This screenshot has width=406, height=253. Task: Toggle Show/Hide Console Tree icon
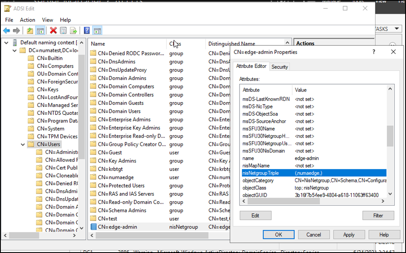(x=40, y=31)
